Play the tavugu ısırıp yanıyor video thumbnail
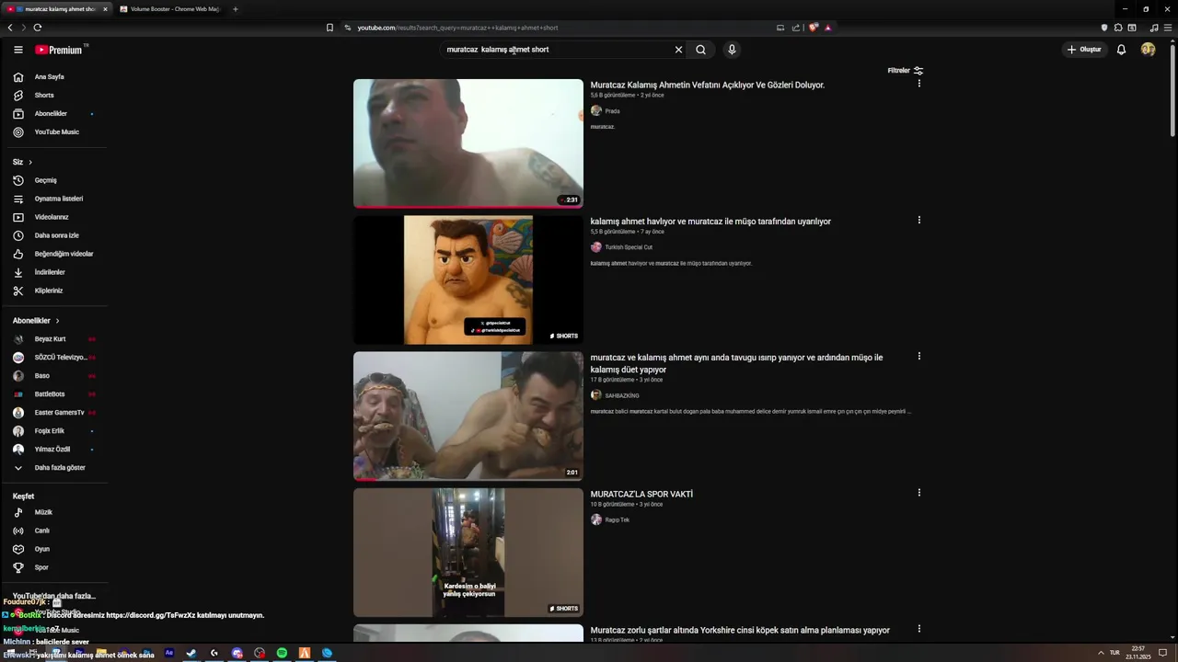Viewport: 1178px width, 662px height. [x=468, y=416]
